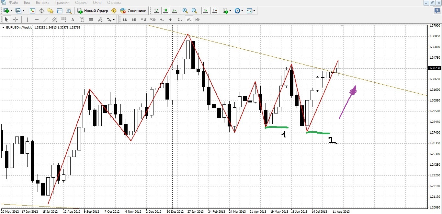Expand the Indicators dropdown arrow
The width and height of the screenshot is (442, 214).
tap(231, 11)
